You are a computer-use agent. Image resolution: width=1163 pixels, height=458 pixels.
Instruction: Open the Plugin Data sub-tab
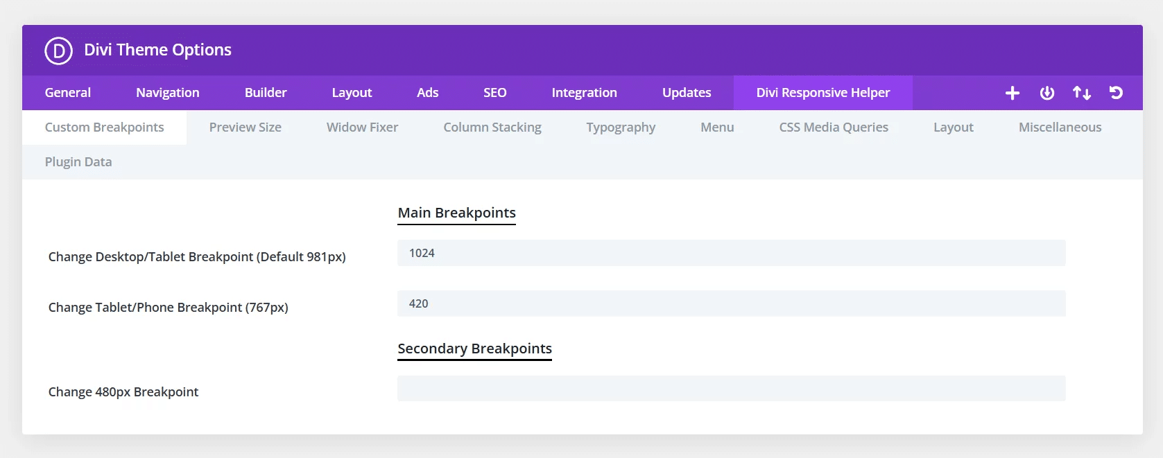(78, 162)
